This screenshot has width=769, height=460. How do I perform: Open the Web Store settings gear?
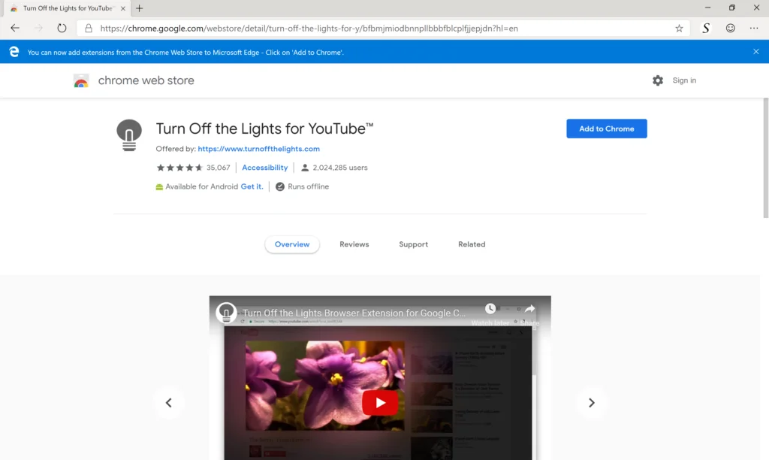[x=658, y=80]
